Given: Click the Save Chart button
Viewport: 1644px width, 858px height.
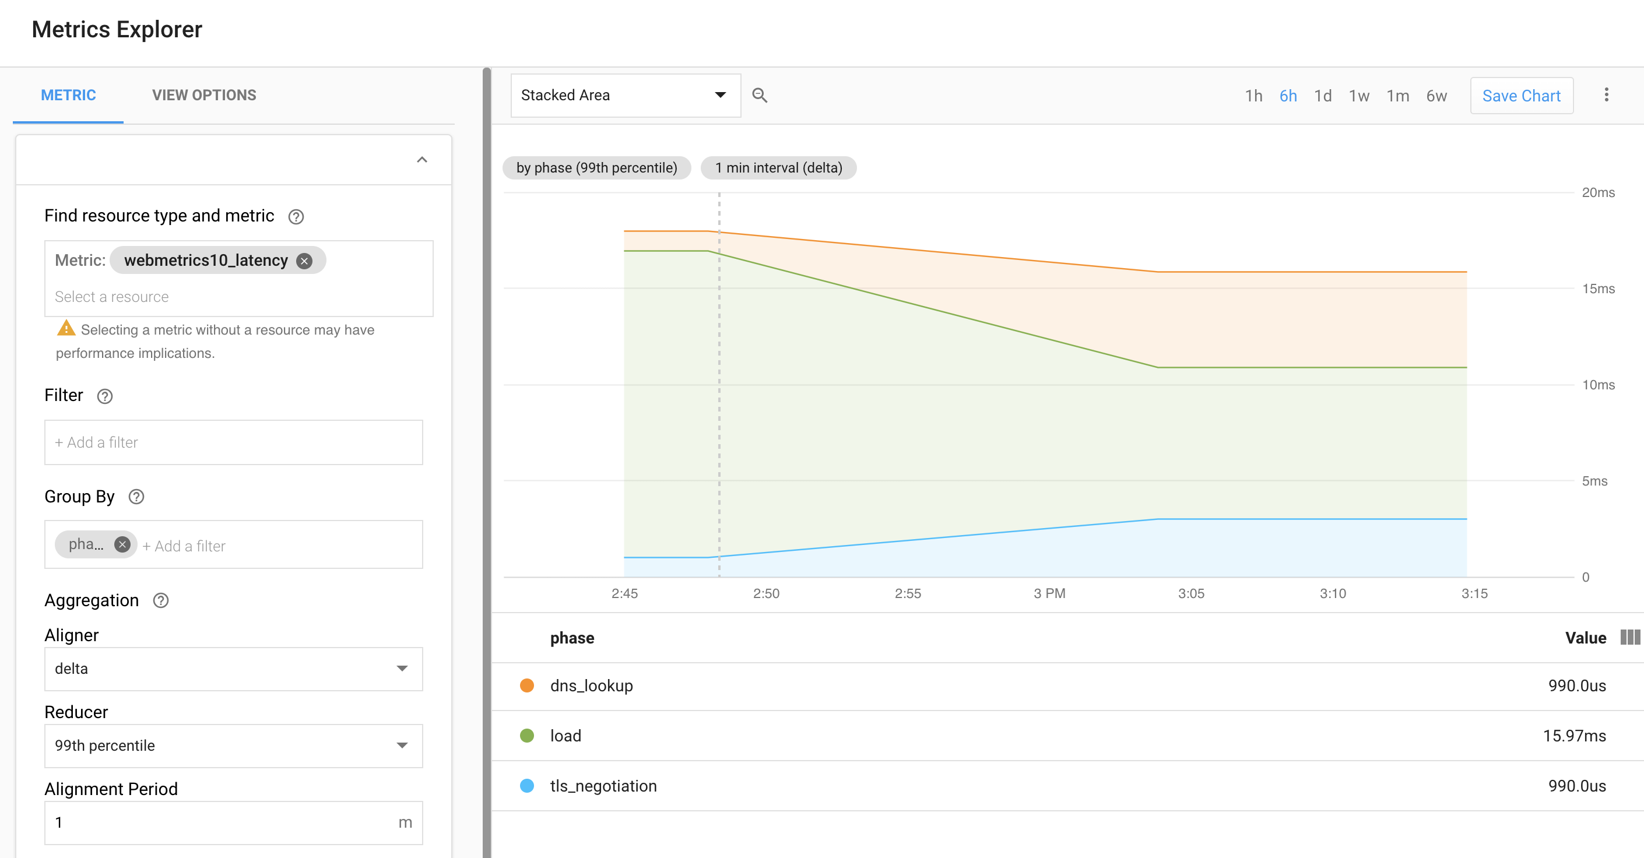Looking at the screenshot, I should [1521, 95].
